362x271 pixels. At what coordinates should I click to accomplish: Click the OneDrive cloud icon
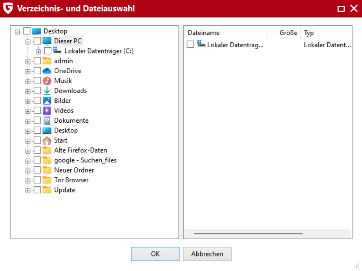tap(47, 71)
